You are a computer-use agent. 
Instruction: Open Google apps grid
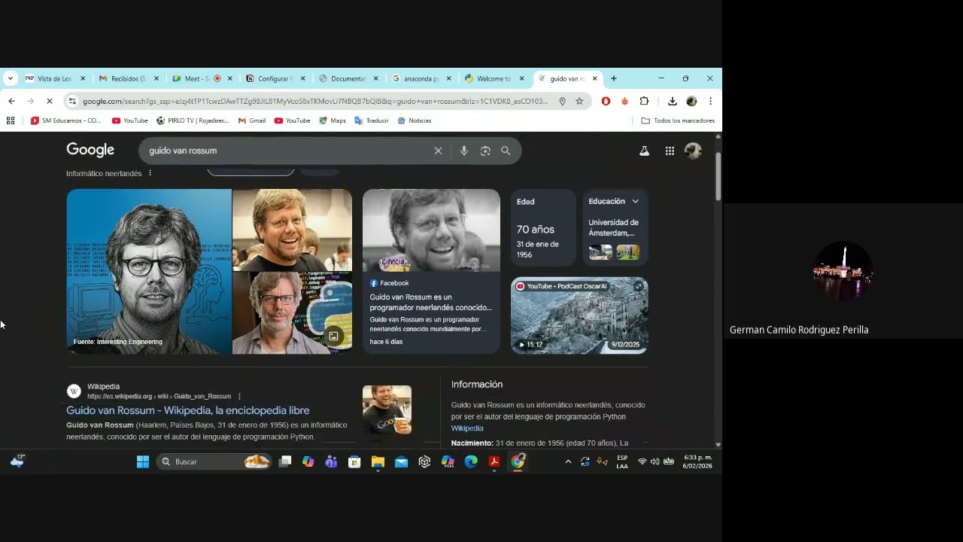(x=670, y=151)
